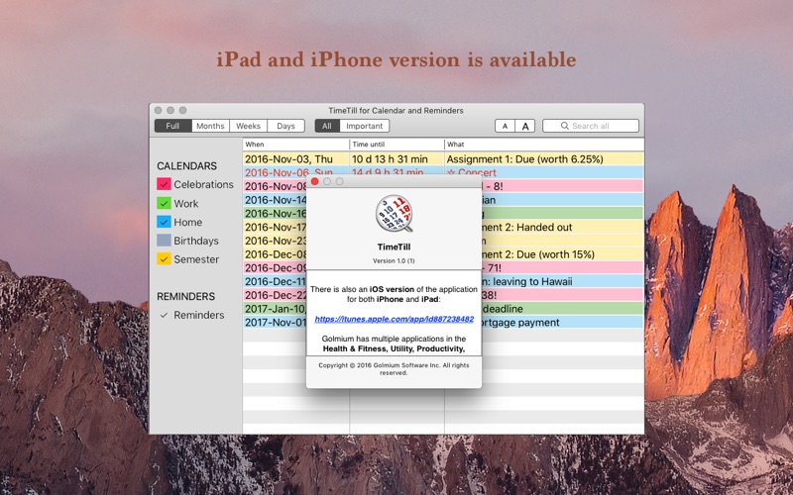Image resolution: width=793 pixels, height=495 pixels.
Task: Select Assignment 1: Due (worth 6.25%)
Action: [525, 159]
